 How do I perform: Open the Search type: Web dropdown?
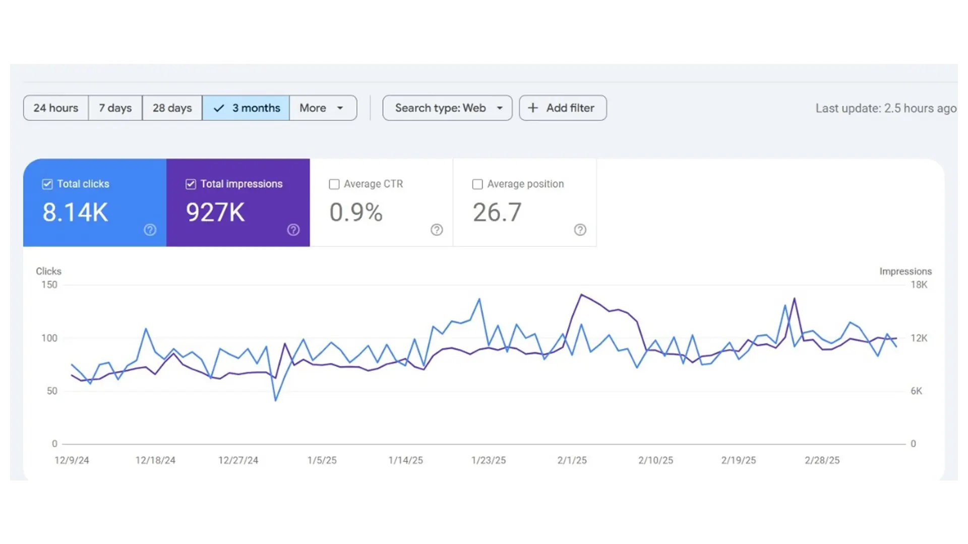pyautogui.click(x=447, y=108)
